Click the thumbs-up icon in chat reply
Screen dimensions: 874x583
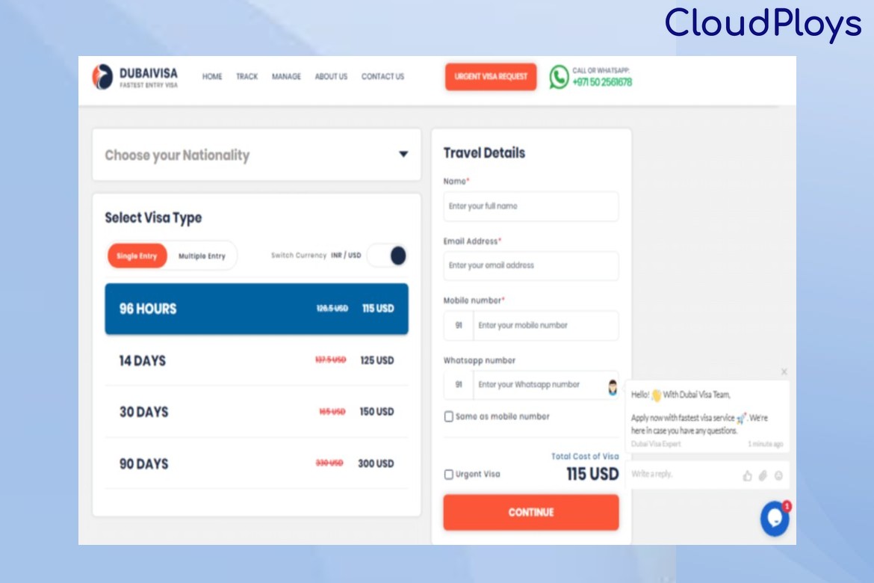(747, 475)
